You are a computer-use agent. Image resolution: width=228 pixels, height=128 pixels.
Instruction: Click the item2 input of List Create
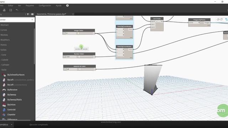(x=153, y=27)
